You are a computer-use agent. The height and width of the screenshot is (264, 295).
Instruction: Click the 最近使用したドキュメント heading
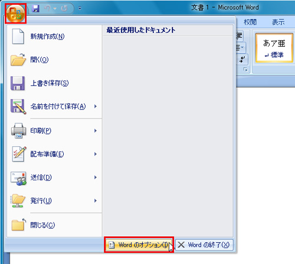(x=141, y=30)
